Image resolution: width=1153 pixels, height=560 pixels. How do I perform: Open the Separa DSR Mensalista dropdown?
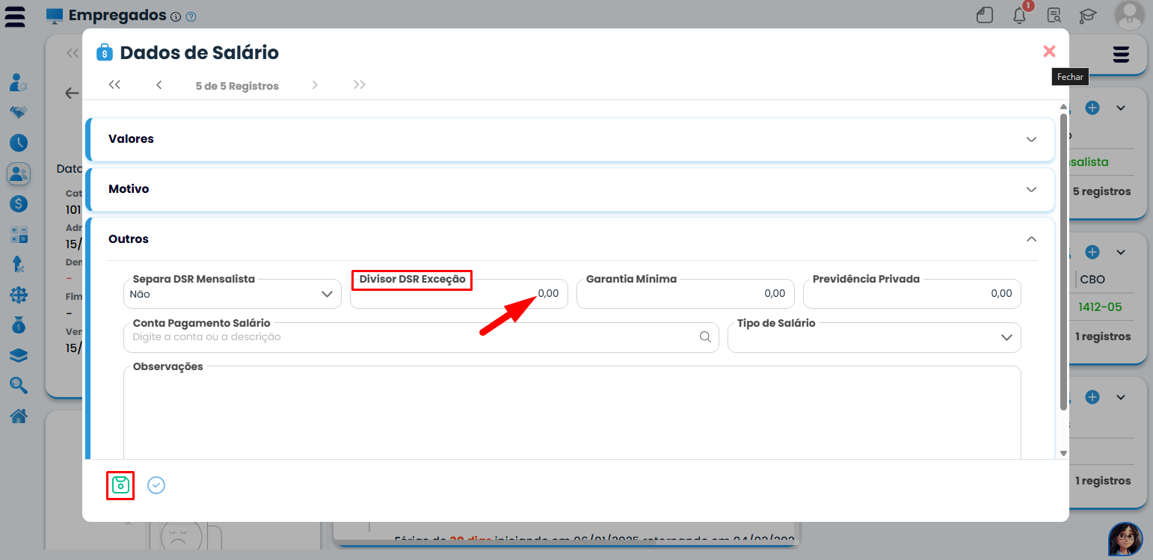[x=233, y=294]
